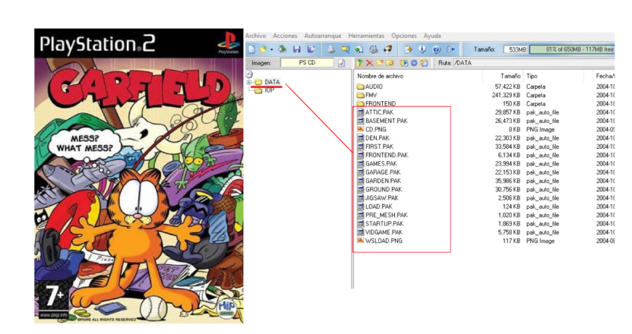Viewport: 632px width, 334px height.
Task: Click the blue gear settings icon
Action: [414, 62]
